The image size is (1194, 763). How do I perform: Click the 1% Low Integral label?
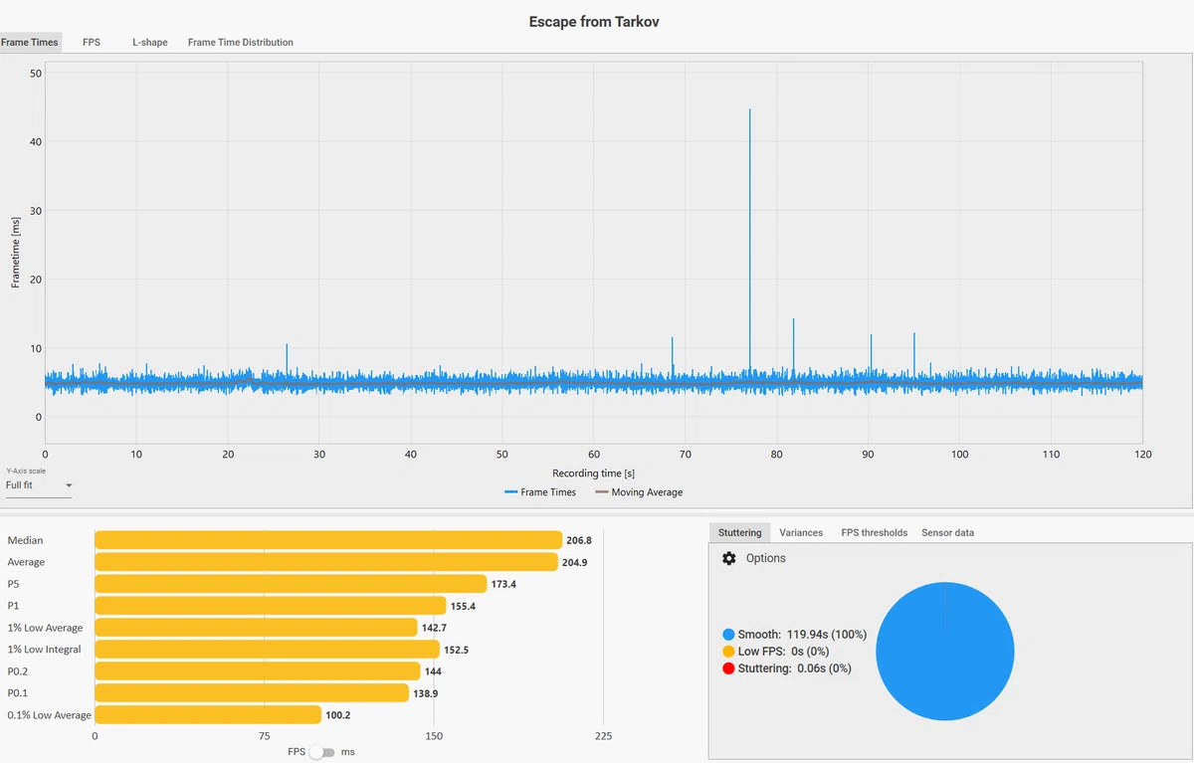point(44,650)
